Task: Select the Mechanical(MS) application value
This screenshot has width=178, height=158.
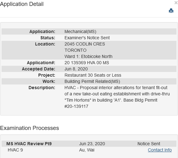Action: click(x=80, y=31)
